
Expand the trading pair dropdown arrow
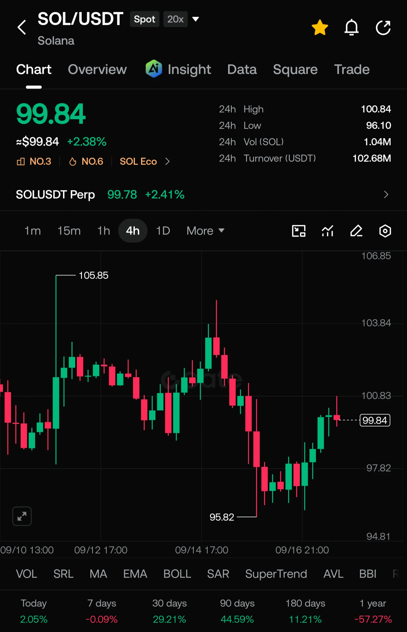click(196, 19)
